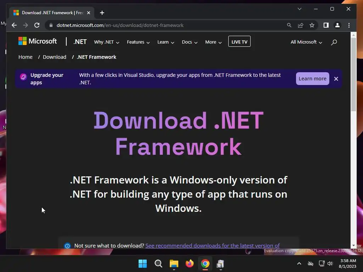The image size is (363, 272).
Task: Click the scrollbar up arrow
Action: click(353, 35)
